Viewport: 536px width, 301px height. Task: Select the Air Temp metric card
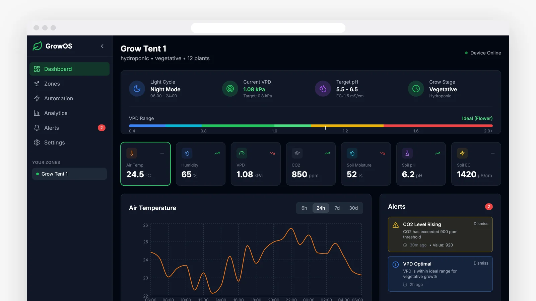pyautogui.click(x=145, y=164)
